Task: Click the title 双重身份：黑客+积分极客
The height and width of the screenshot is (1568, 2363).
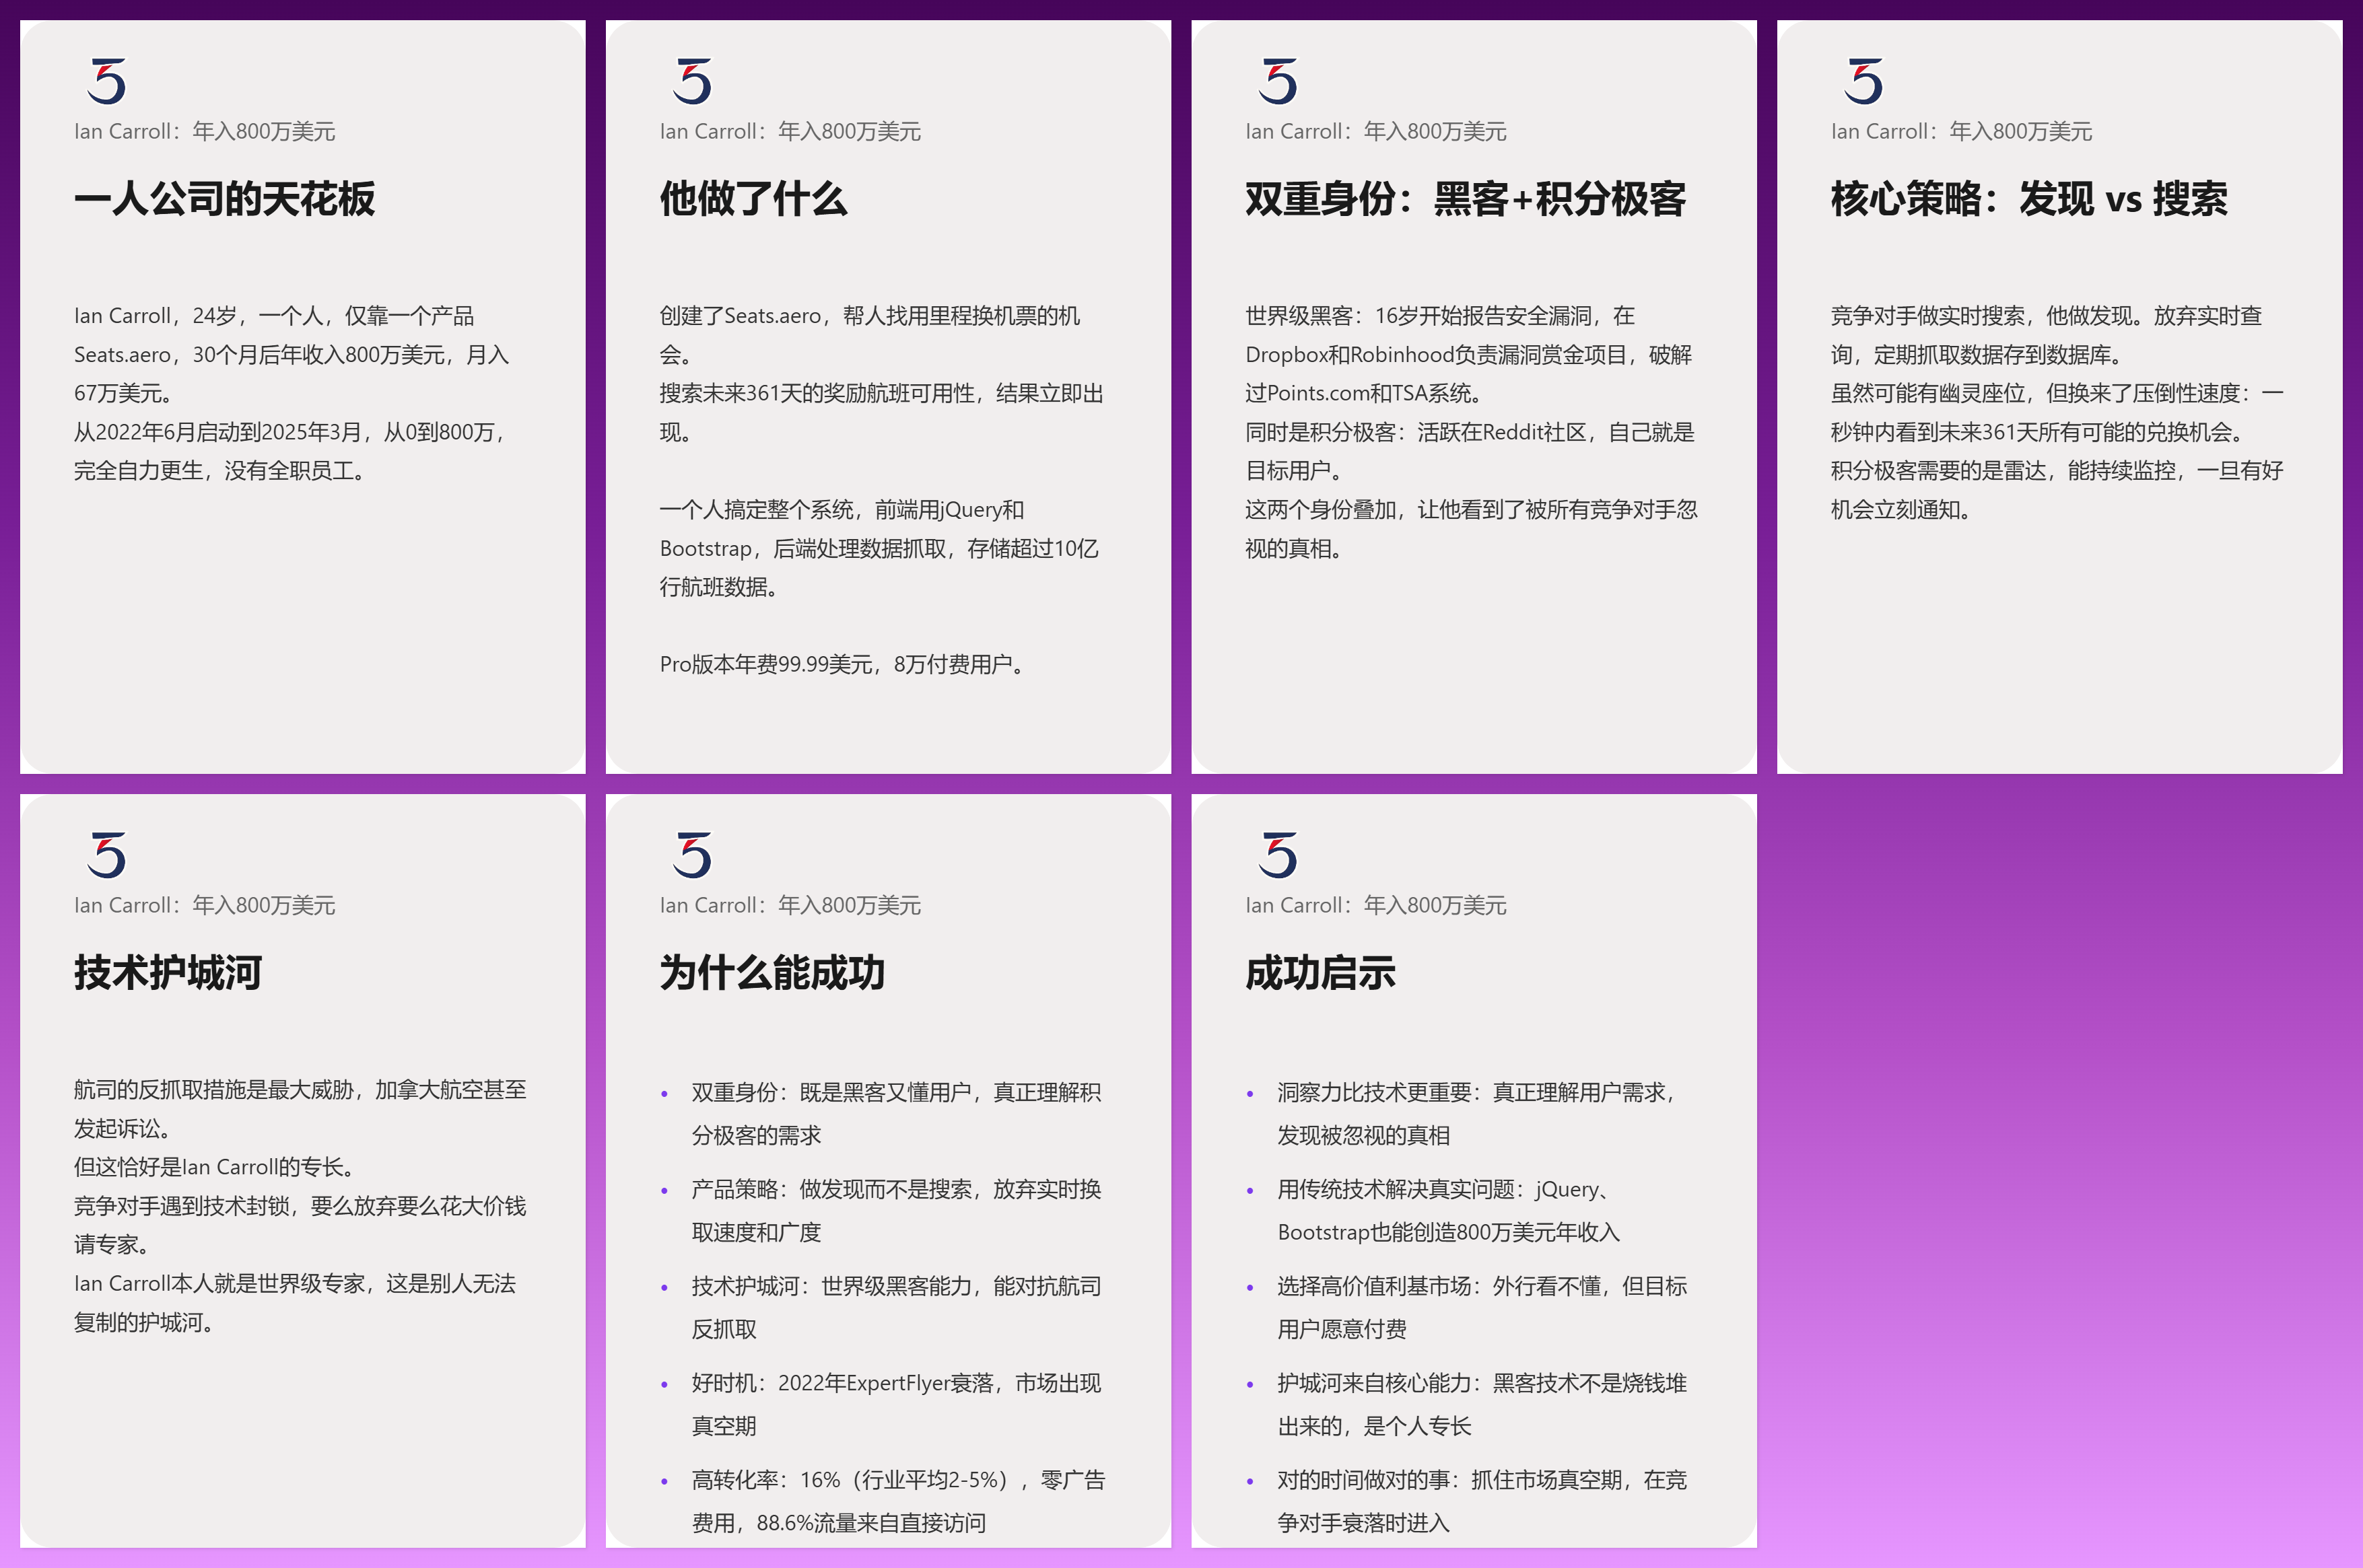Action: (1465, 199)
